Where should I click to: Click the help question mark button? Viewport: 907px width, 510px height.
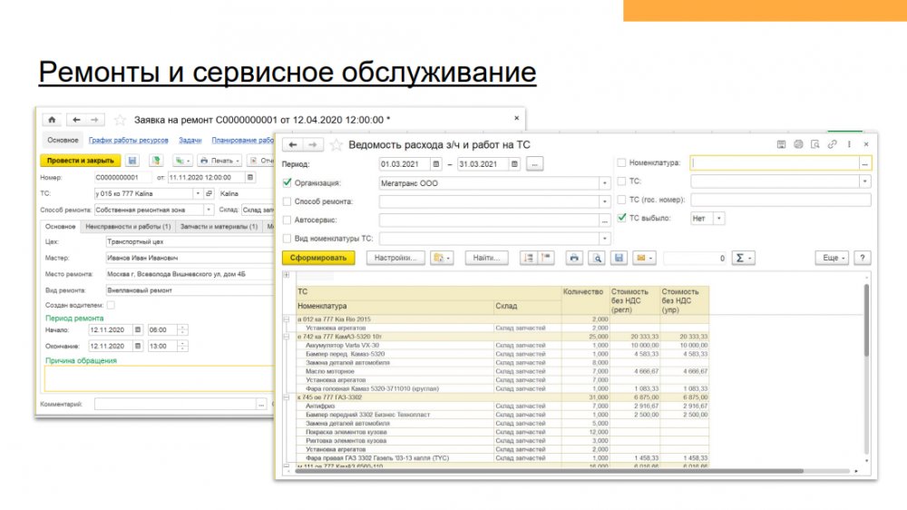click(862, 258)
